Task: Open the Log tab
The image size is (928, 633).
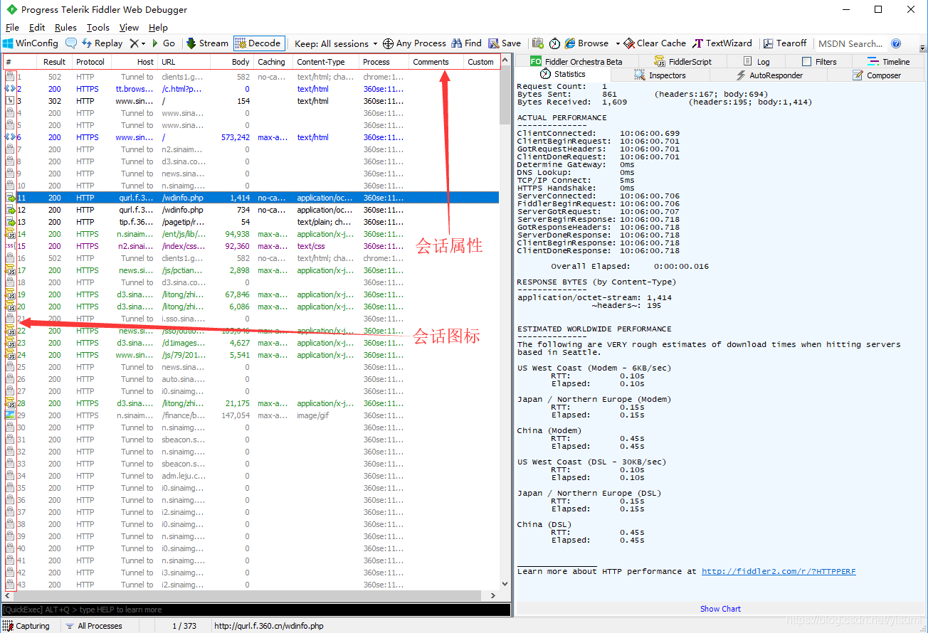Action: coord(756,62)
